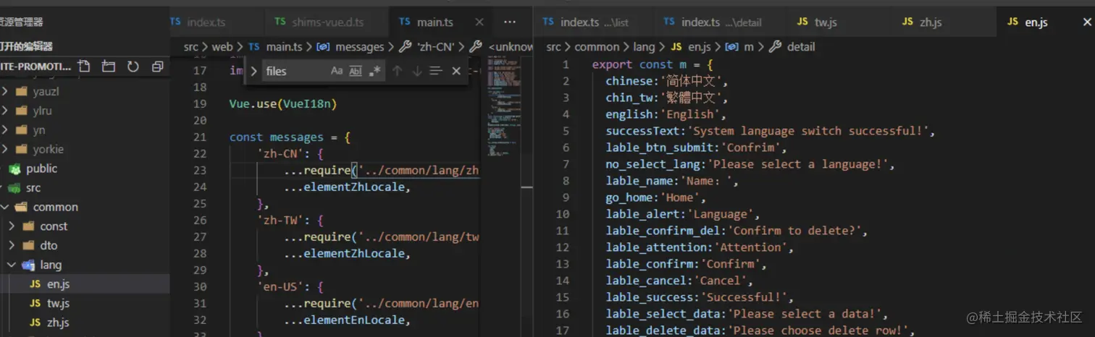
Task: Click lable_alert:'Language' line in en.js
Action: pyautogui.click(x=682, y=214)
